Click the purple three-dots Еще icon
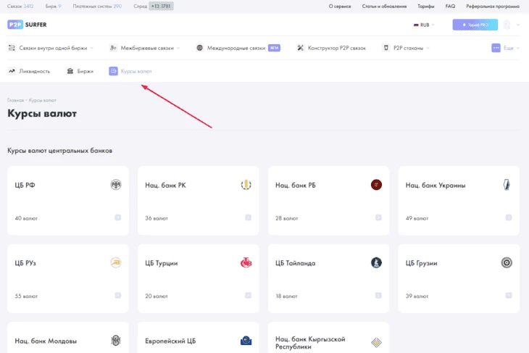The image size is (529, 353). click(496, 48)
